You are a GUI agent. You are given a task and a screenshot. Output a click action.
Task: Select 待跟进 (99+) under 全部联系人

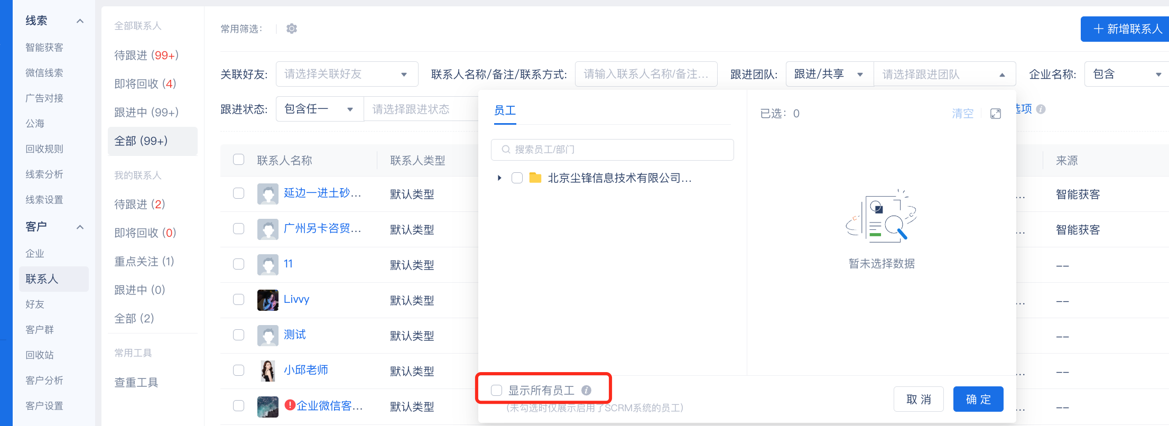(x=146, y=55)
